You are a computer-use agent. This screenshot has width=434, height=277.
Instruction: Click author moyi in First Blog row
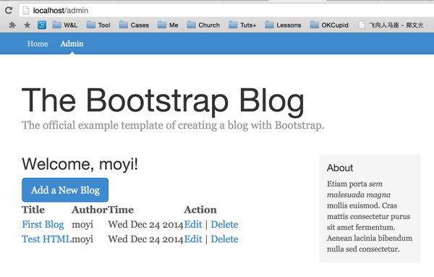click(x=82, y=224)
